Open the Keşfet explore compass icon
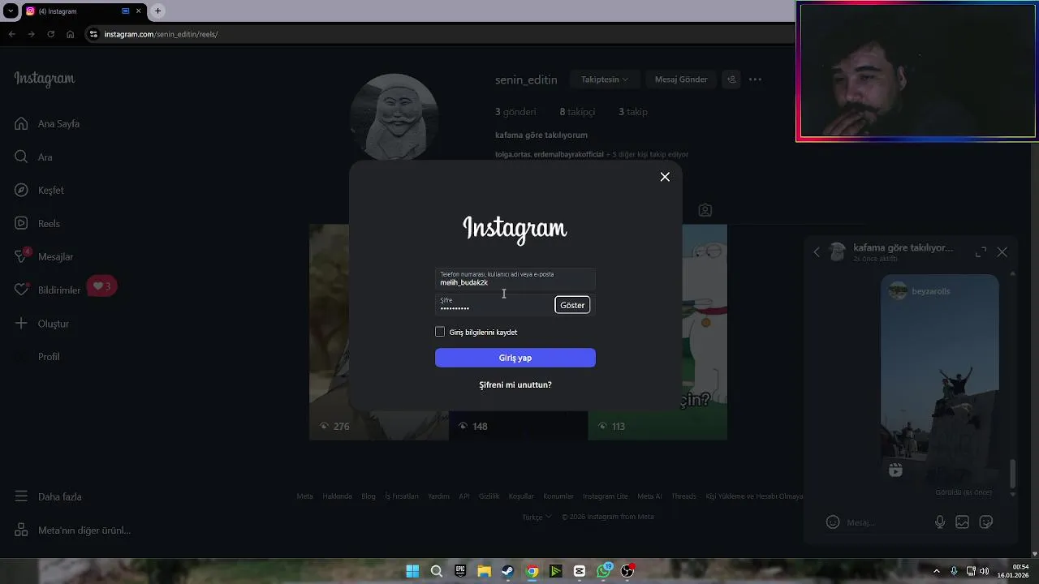1039x584 pixels. pos(21,190)
